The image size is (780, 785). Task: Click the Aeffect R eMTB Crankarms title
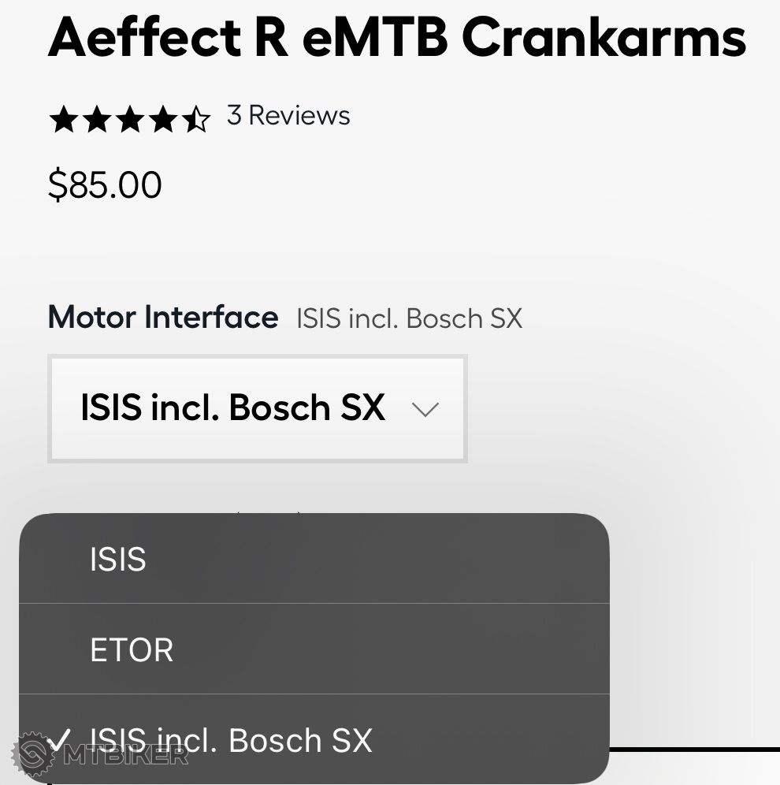pos(396,37)
